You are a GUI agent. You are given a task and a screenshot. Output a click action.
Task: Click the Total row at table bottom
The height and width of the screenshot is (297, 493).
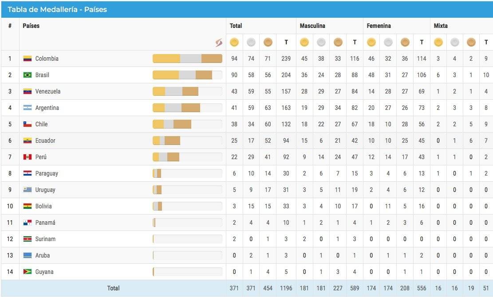[x=247, y=288]
